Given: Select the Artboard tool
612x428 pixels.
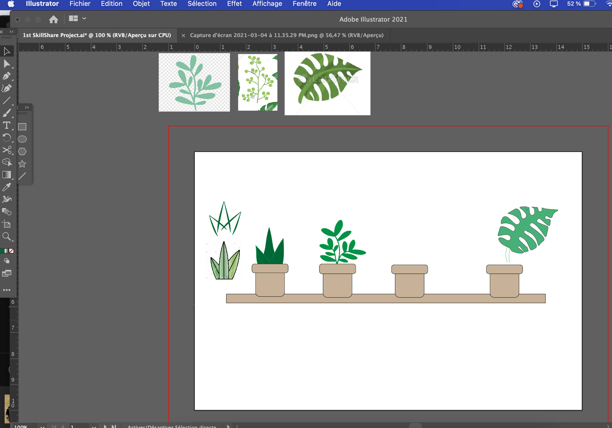Looking at the screenshot, I should click(7, 224).
